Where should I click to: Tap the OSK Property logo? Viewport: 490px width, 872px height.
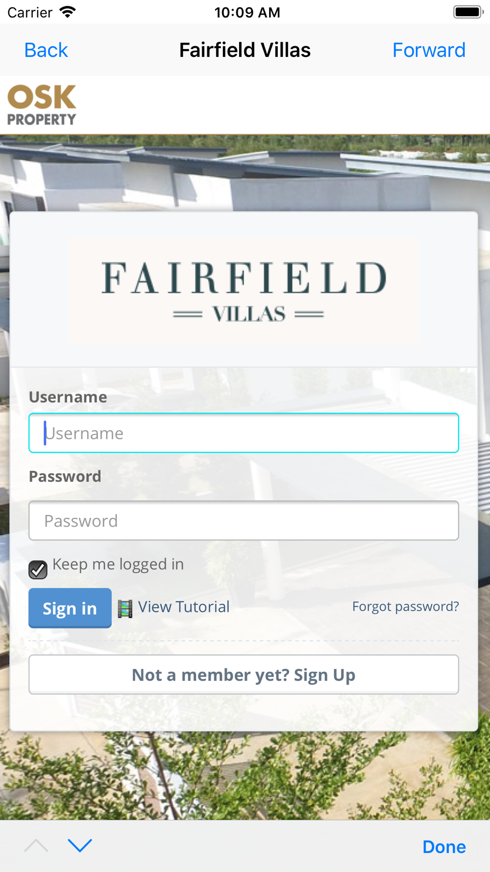(42, 105)
